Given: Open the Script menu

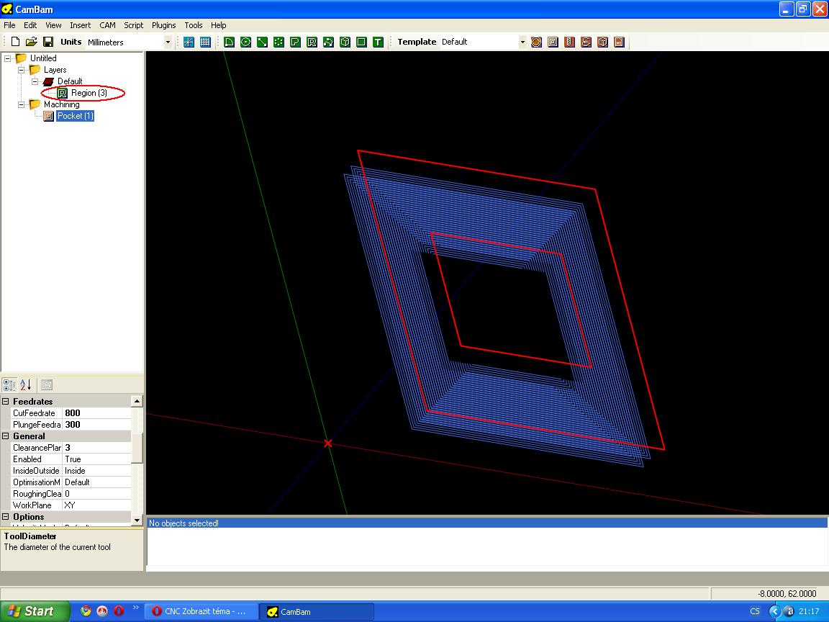Looking at the screenshot, I should tap(134, 25).
